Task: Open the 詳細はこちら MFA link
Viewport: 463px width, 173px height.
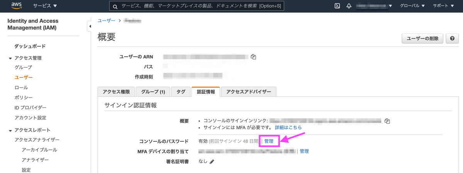Action: click(288, 127)
